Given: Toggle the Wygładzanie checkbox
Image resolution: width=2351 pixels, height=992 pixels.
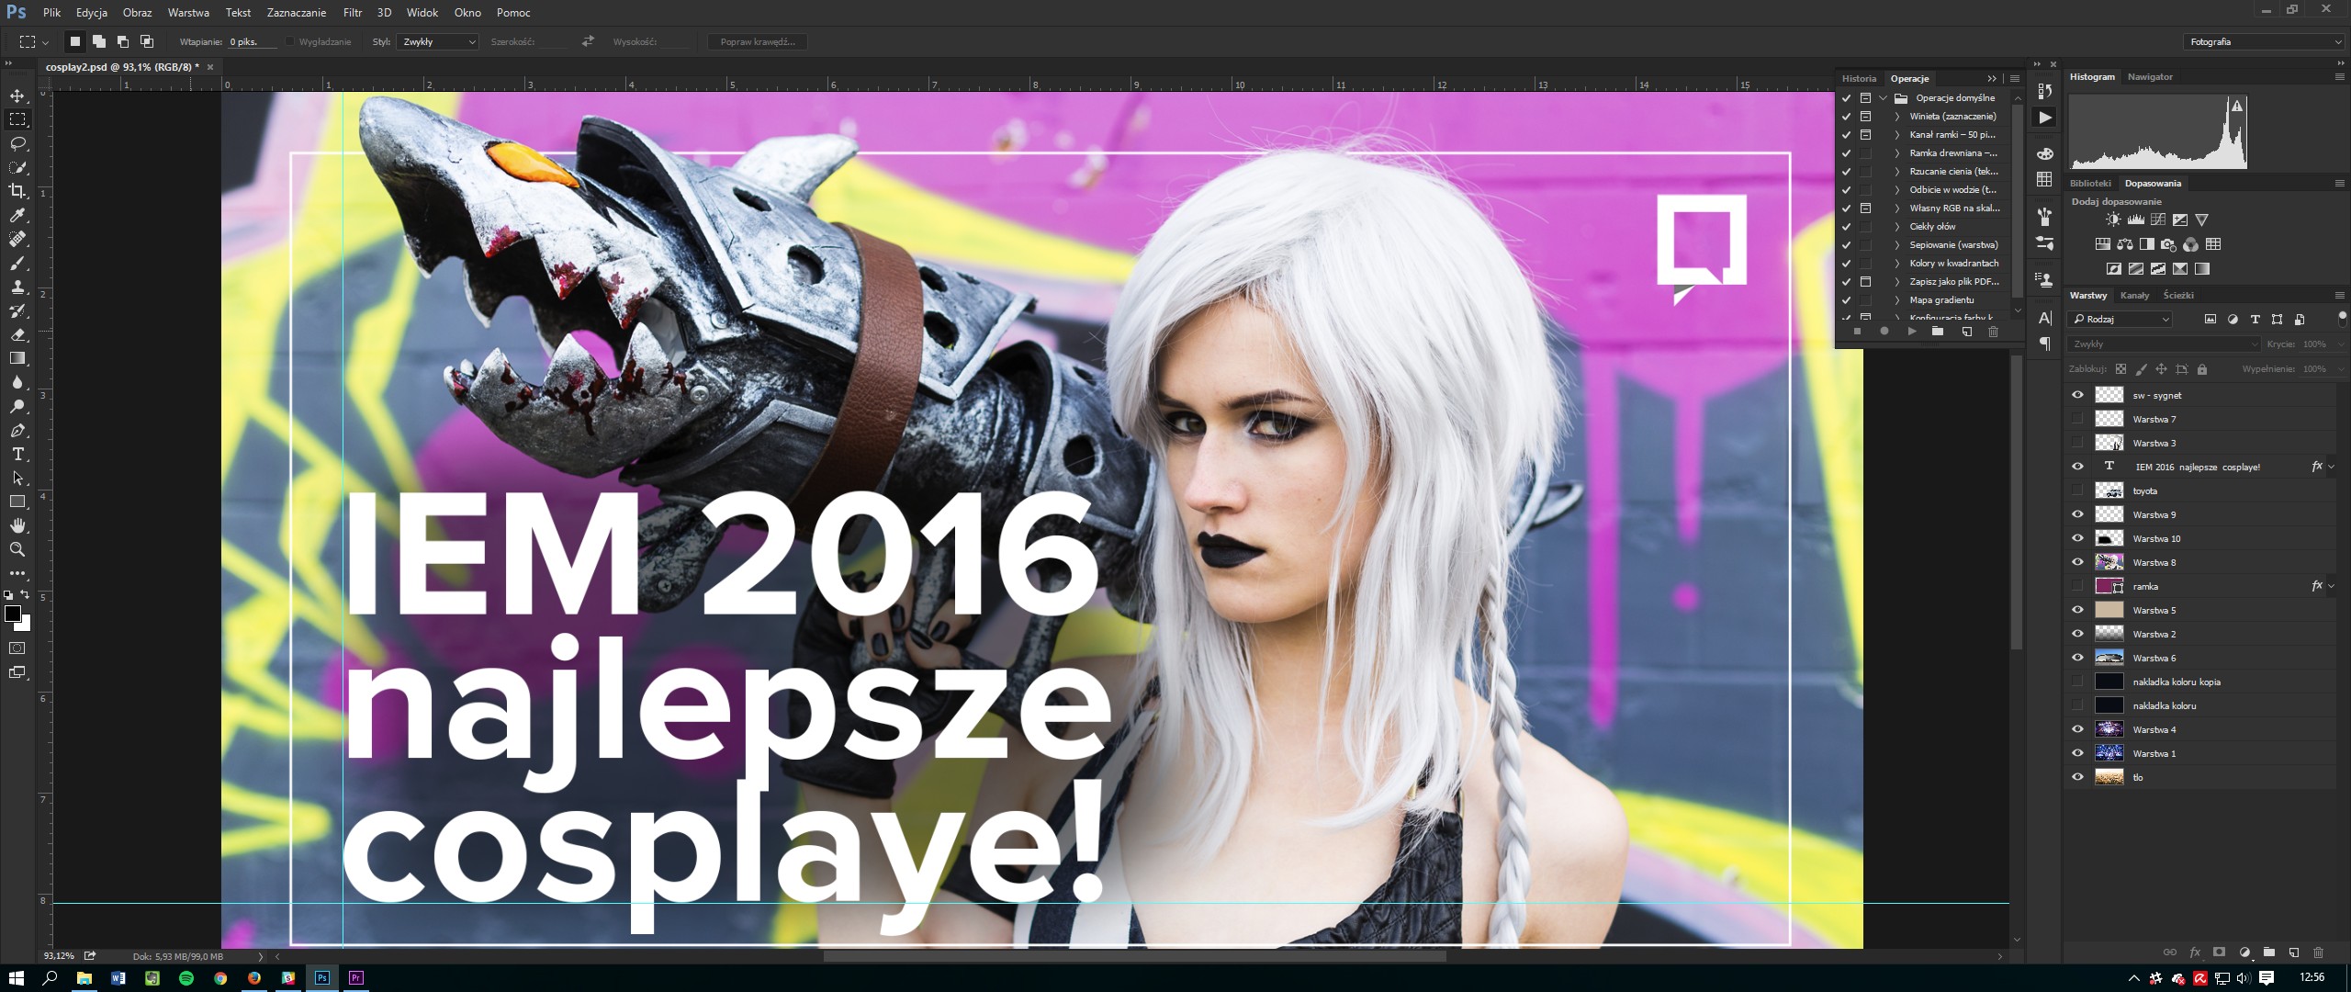Looking at the screenshot, I should [290, 41].
